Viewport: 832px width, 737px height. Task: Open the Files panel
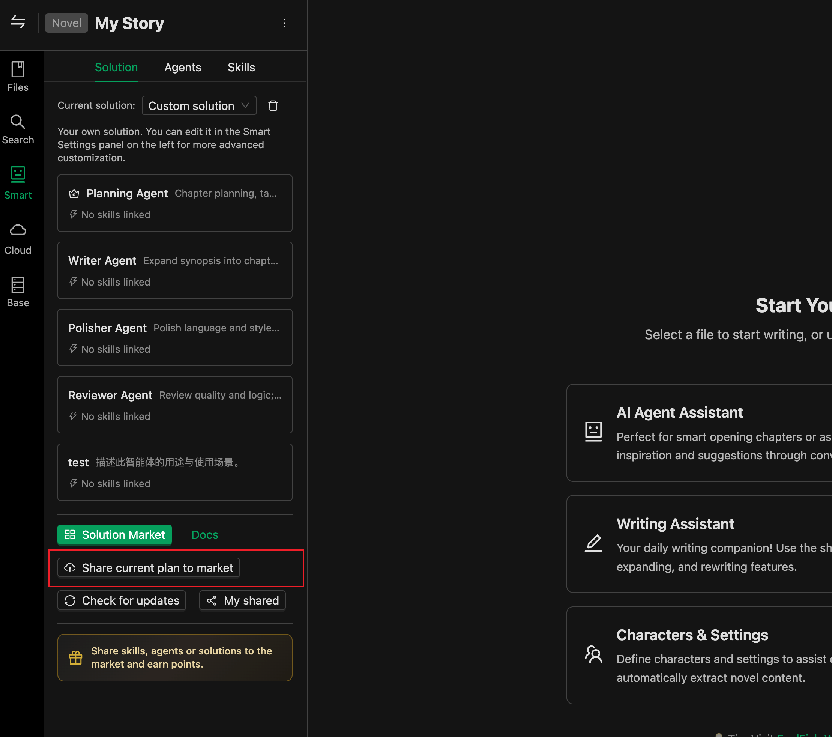click(x=18, y=77)
